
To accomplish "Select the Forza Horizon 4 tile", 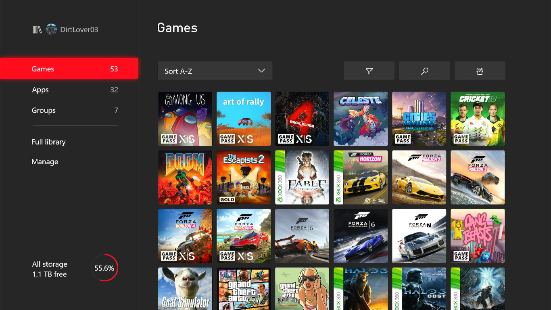I will pos(185,236).
